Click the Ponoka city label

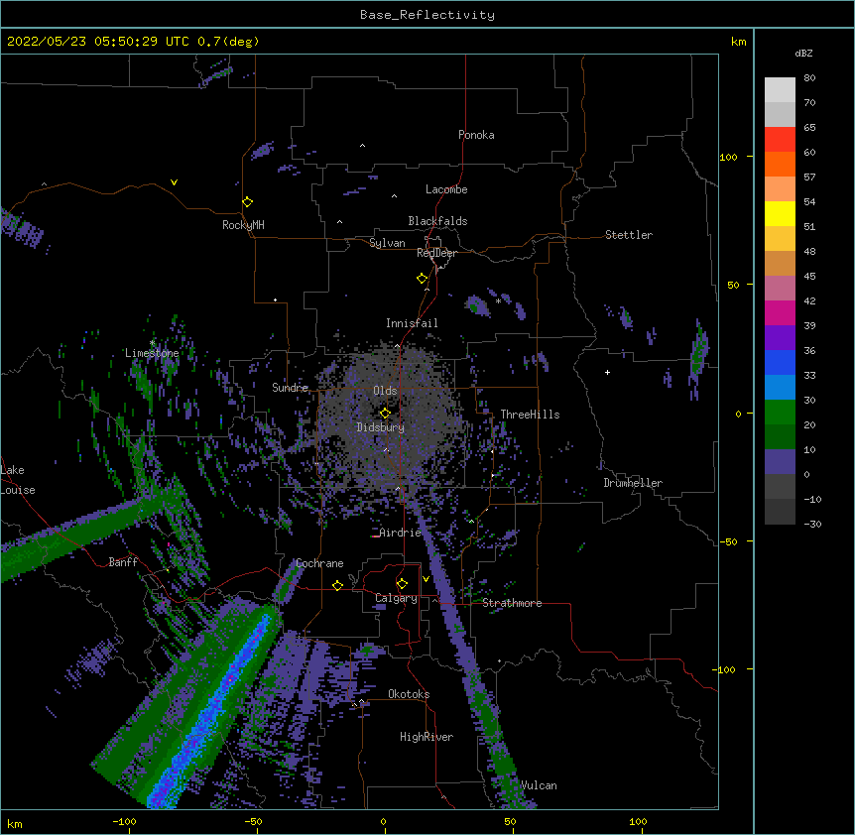point(476,135)
